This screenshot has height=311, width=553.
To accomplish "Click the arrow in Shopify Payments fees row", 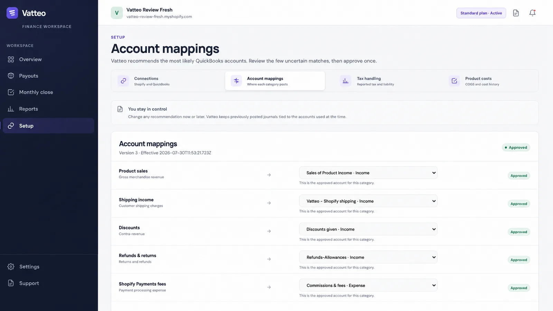I will point(269,287).
